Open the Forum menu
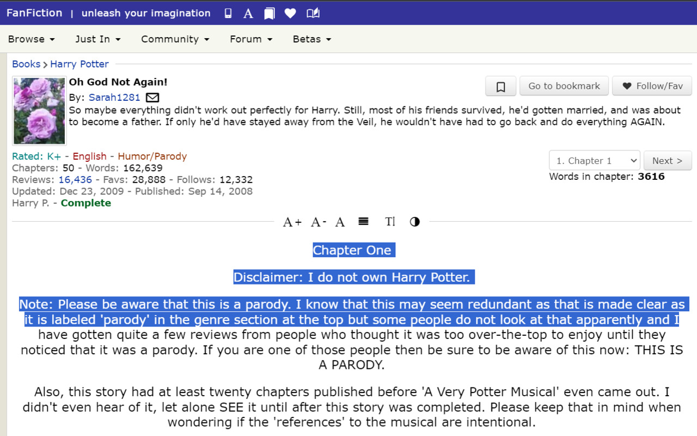 [251, 39]
